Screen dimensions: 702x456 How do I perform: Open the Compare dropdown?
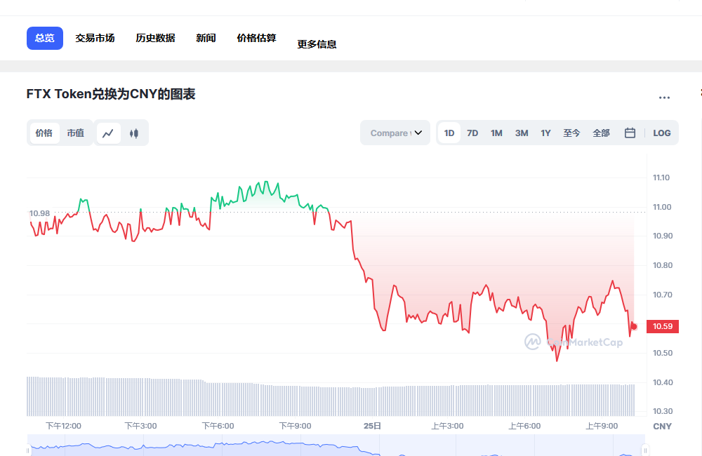pyautogui.click(x=395, y=133)
